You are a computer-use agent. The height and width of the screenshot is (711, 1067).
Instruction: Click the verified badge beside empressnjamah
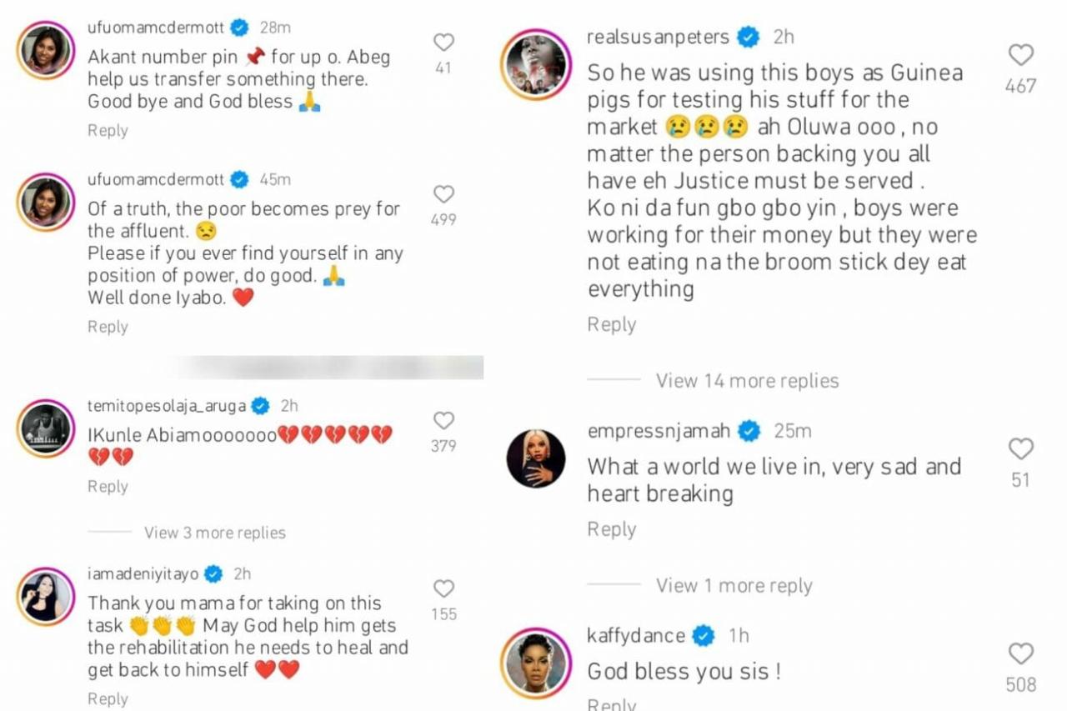coord(748,432)
